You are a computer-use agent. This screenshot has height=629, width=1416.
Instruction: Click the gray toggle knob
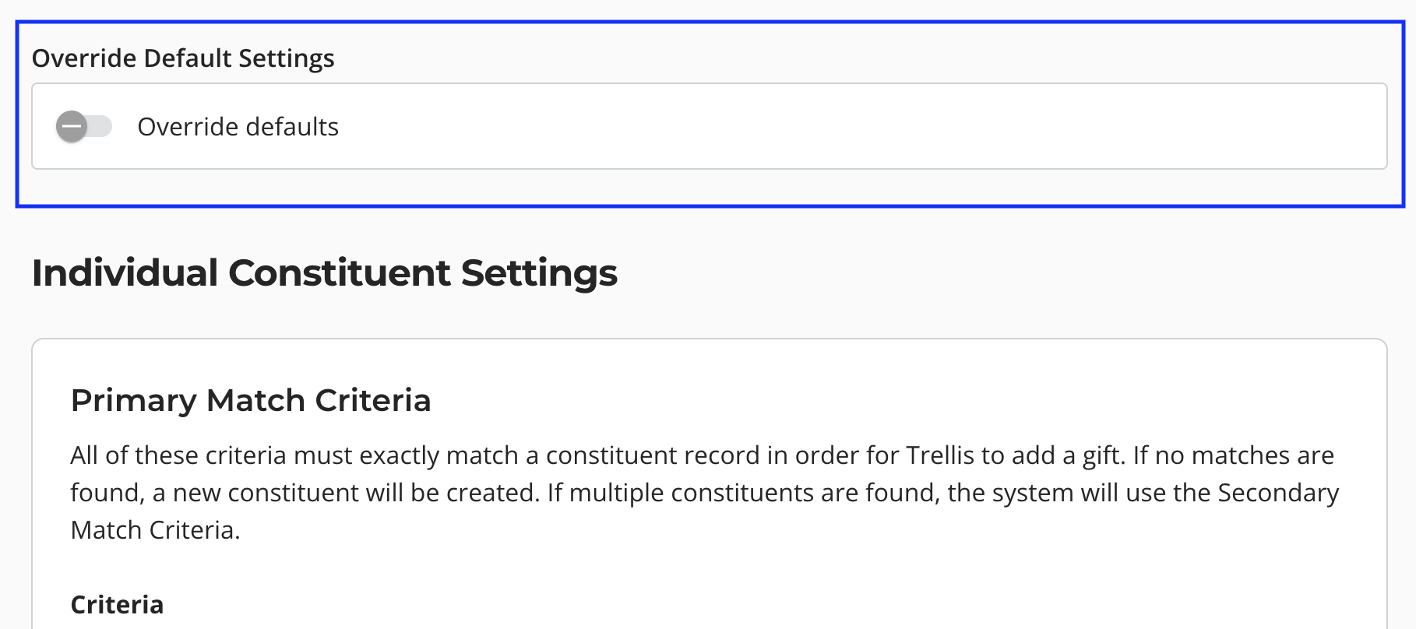pos(72,125)
